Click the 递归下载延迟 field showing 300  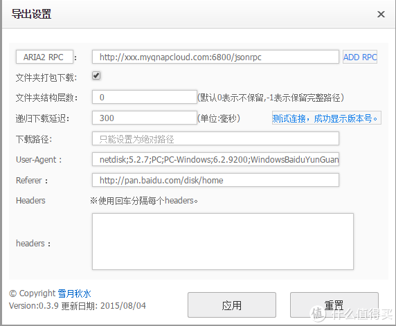pyautogui.click(x=145, y=118)
